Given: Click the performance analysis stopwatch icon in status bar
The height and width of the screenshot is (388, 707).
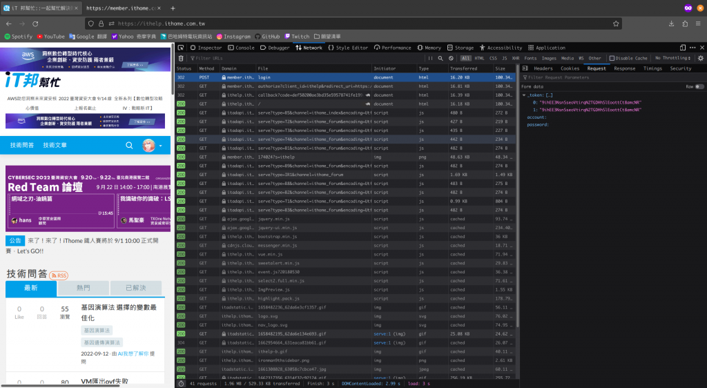Looking at the screenshot, I should 182,383.
